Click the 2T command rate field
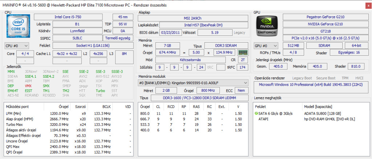The image size is (372, 159). 243,60
